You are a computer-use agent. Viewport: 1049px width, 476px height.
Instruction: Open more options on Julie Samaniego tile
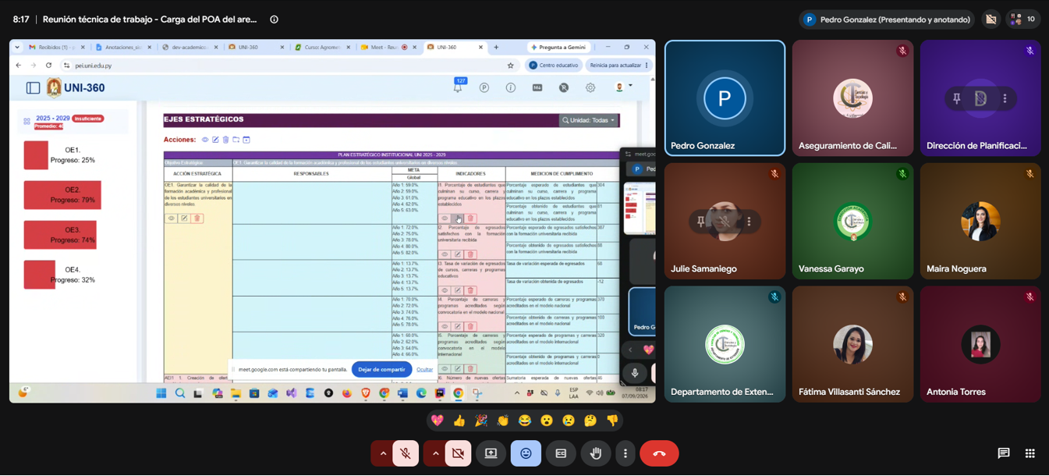click(749, 222)
